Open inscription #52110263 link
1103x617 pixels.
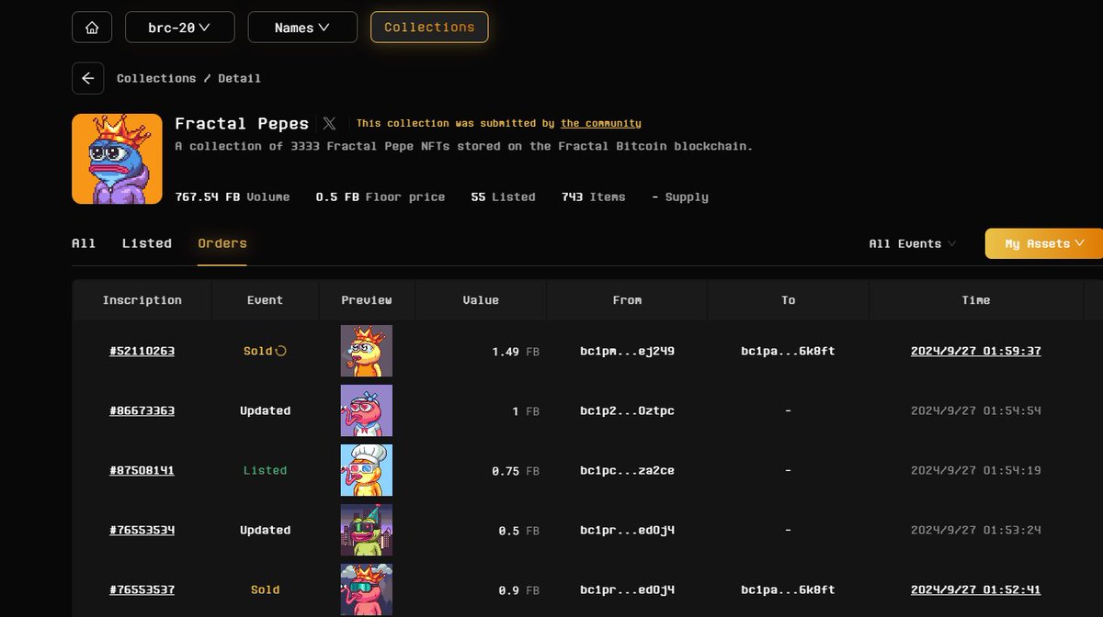click(142, 351)
